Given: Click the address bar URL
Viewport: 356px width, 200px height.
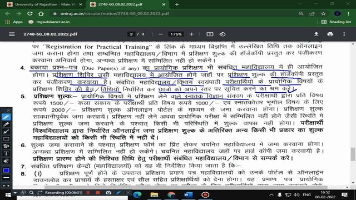Looking at the screenshot, I should click(x=115, y=13).
